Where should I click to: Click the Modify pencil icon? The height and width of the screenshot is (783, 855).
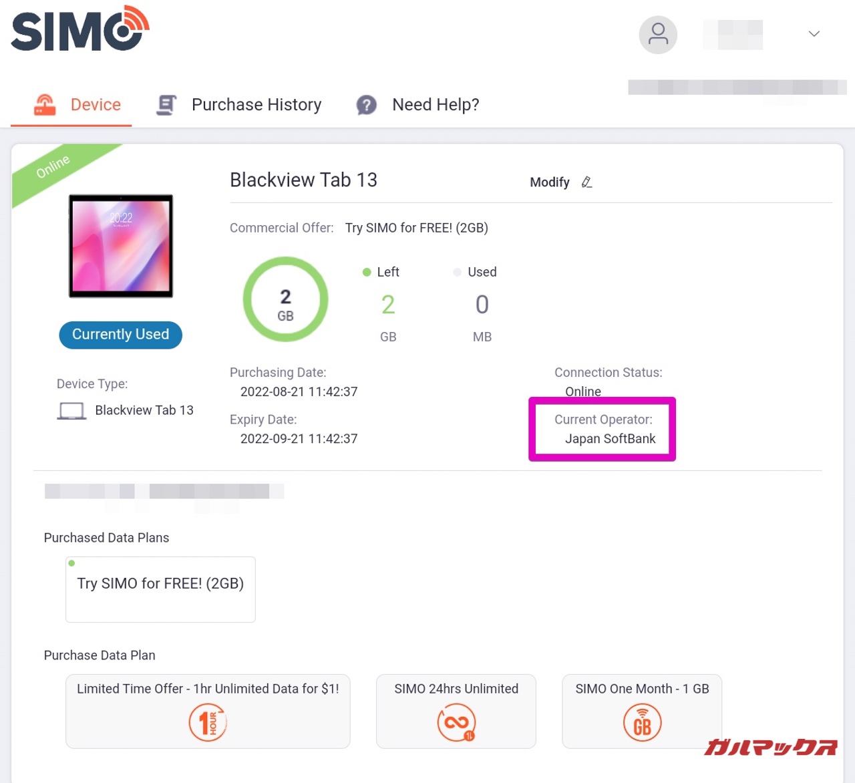(x=586, y=182)
